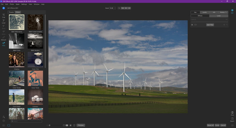Switch to the Presets tab
This screenshot has width=236, height=128.
11,12
